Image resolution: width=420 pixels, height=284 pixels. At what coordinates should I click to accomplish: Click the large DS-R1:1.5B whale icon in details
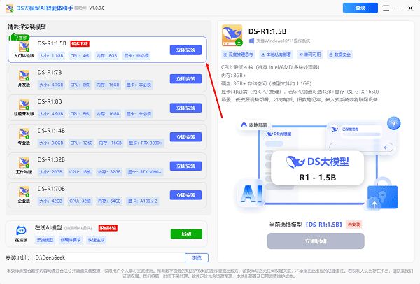(232, 36)
